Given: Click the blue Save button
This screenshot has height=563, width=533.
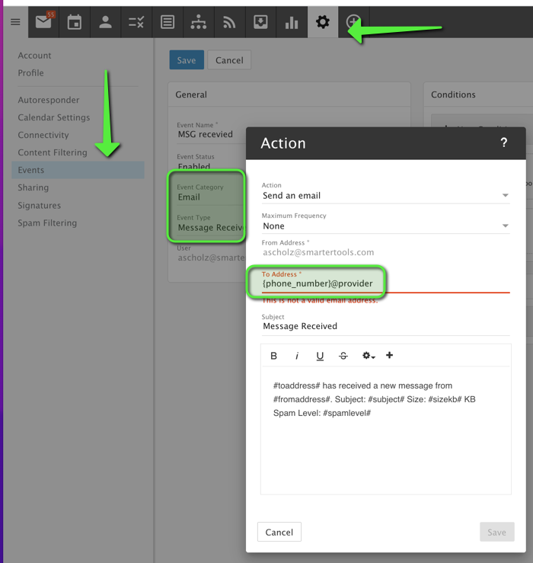Looking at the screenshot, I should (x=187, y=60).
